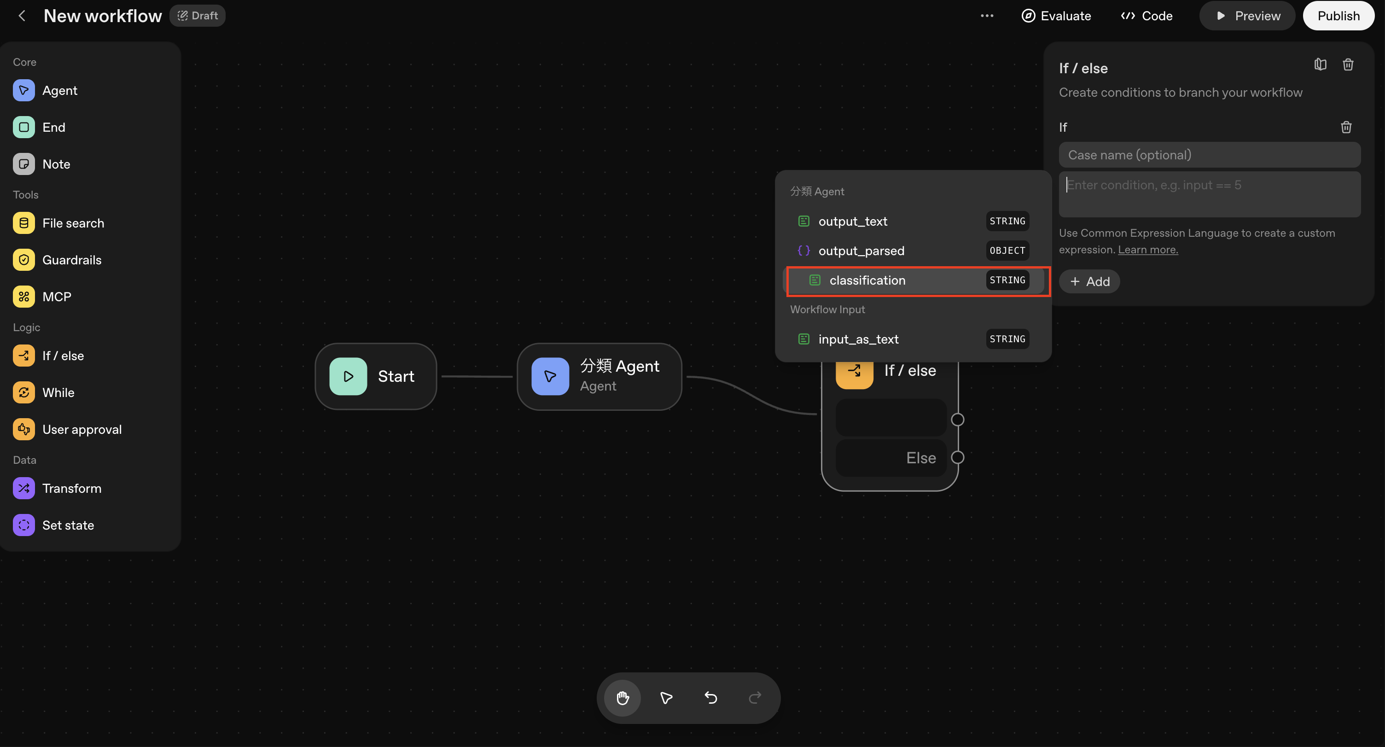This screenshot has width=1385, height=747.
Task: Click the Set state node icon
Action: tap(23, 525)
